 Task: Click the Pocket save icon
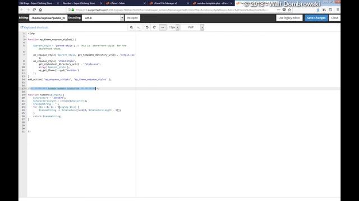[x=284, y=10]
